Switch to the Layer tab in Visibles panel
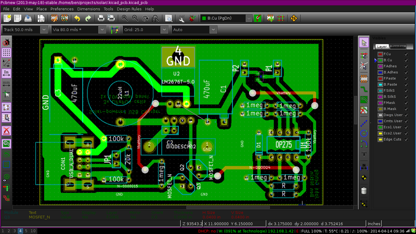The width and height of the screenshot is (416, 234). pos(382,46)
